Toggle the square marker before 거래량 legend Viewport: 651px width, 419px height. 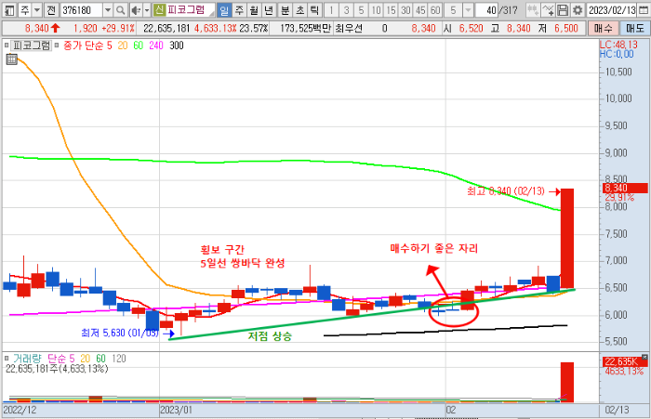pyautogui.click(x=7, y=358)
